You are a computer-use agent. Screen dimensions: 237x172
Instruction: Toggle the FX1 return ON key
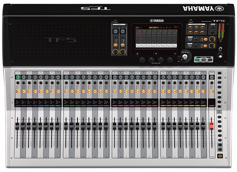[x=205, y=40]
